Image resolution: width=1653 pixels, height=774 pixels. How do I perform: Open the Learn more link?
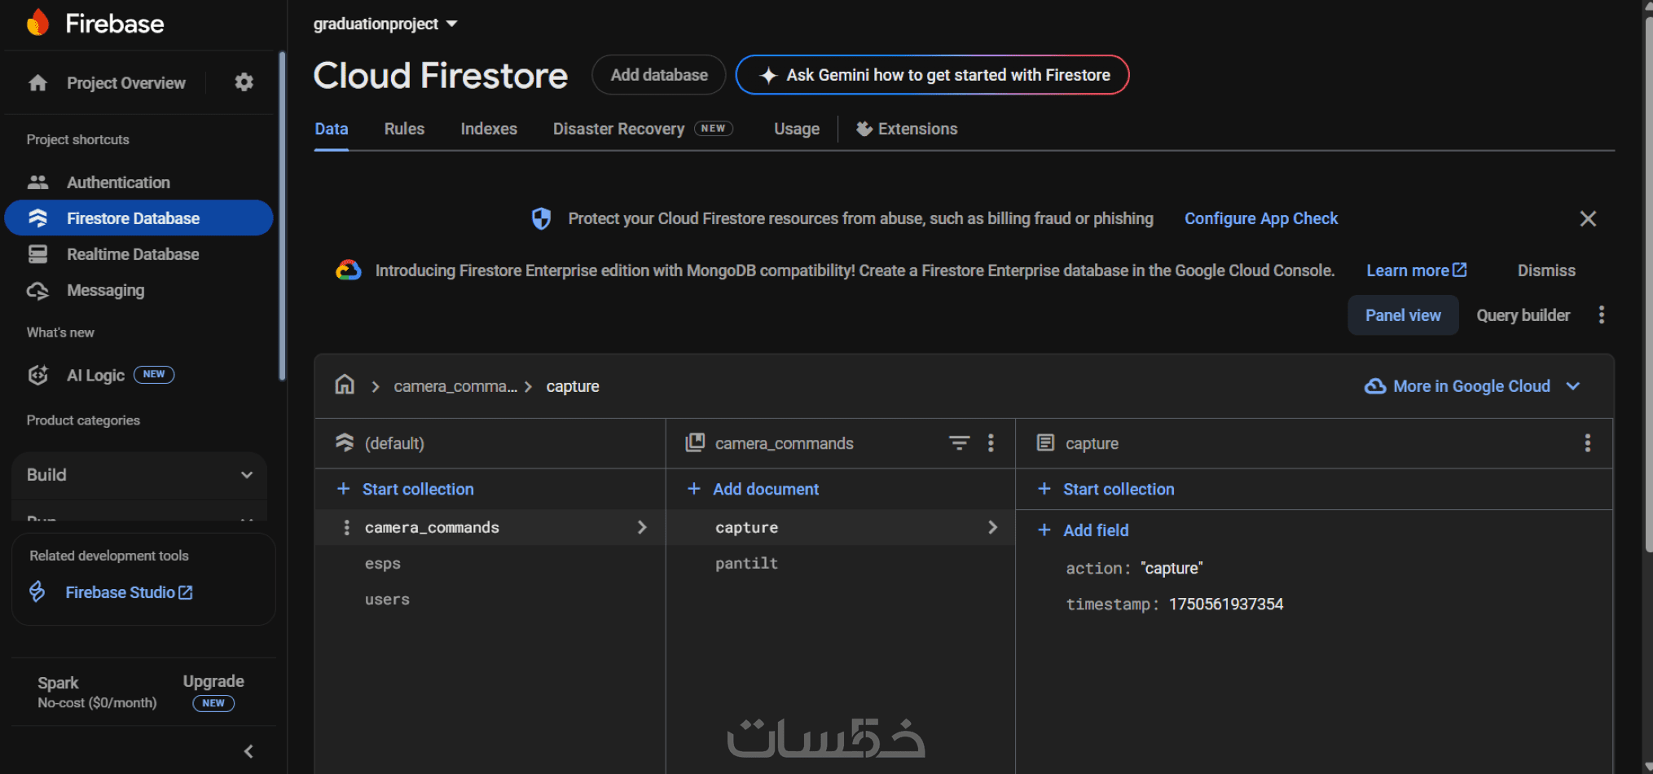coord(1417,270)
